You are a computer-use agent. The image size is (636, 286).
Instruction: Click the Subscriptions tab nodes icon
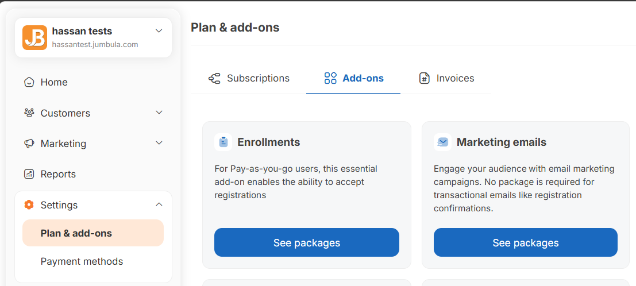214,78
